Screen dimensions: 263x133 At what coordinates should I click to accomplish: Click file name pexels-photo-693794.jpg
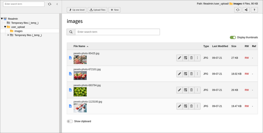(87, 85)
